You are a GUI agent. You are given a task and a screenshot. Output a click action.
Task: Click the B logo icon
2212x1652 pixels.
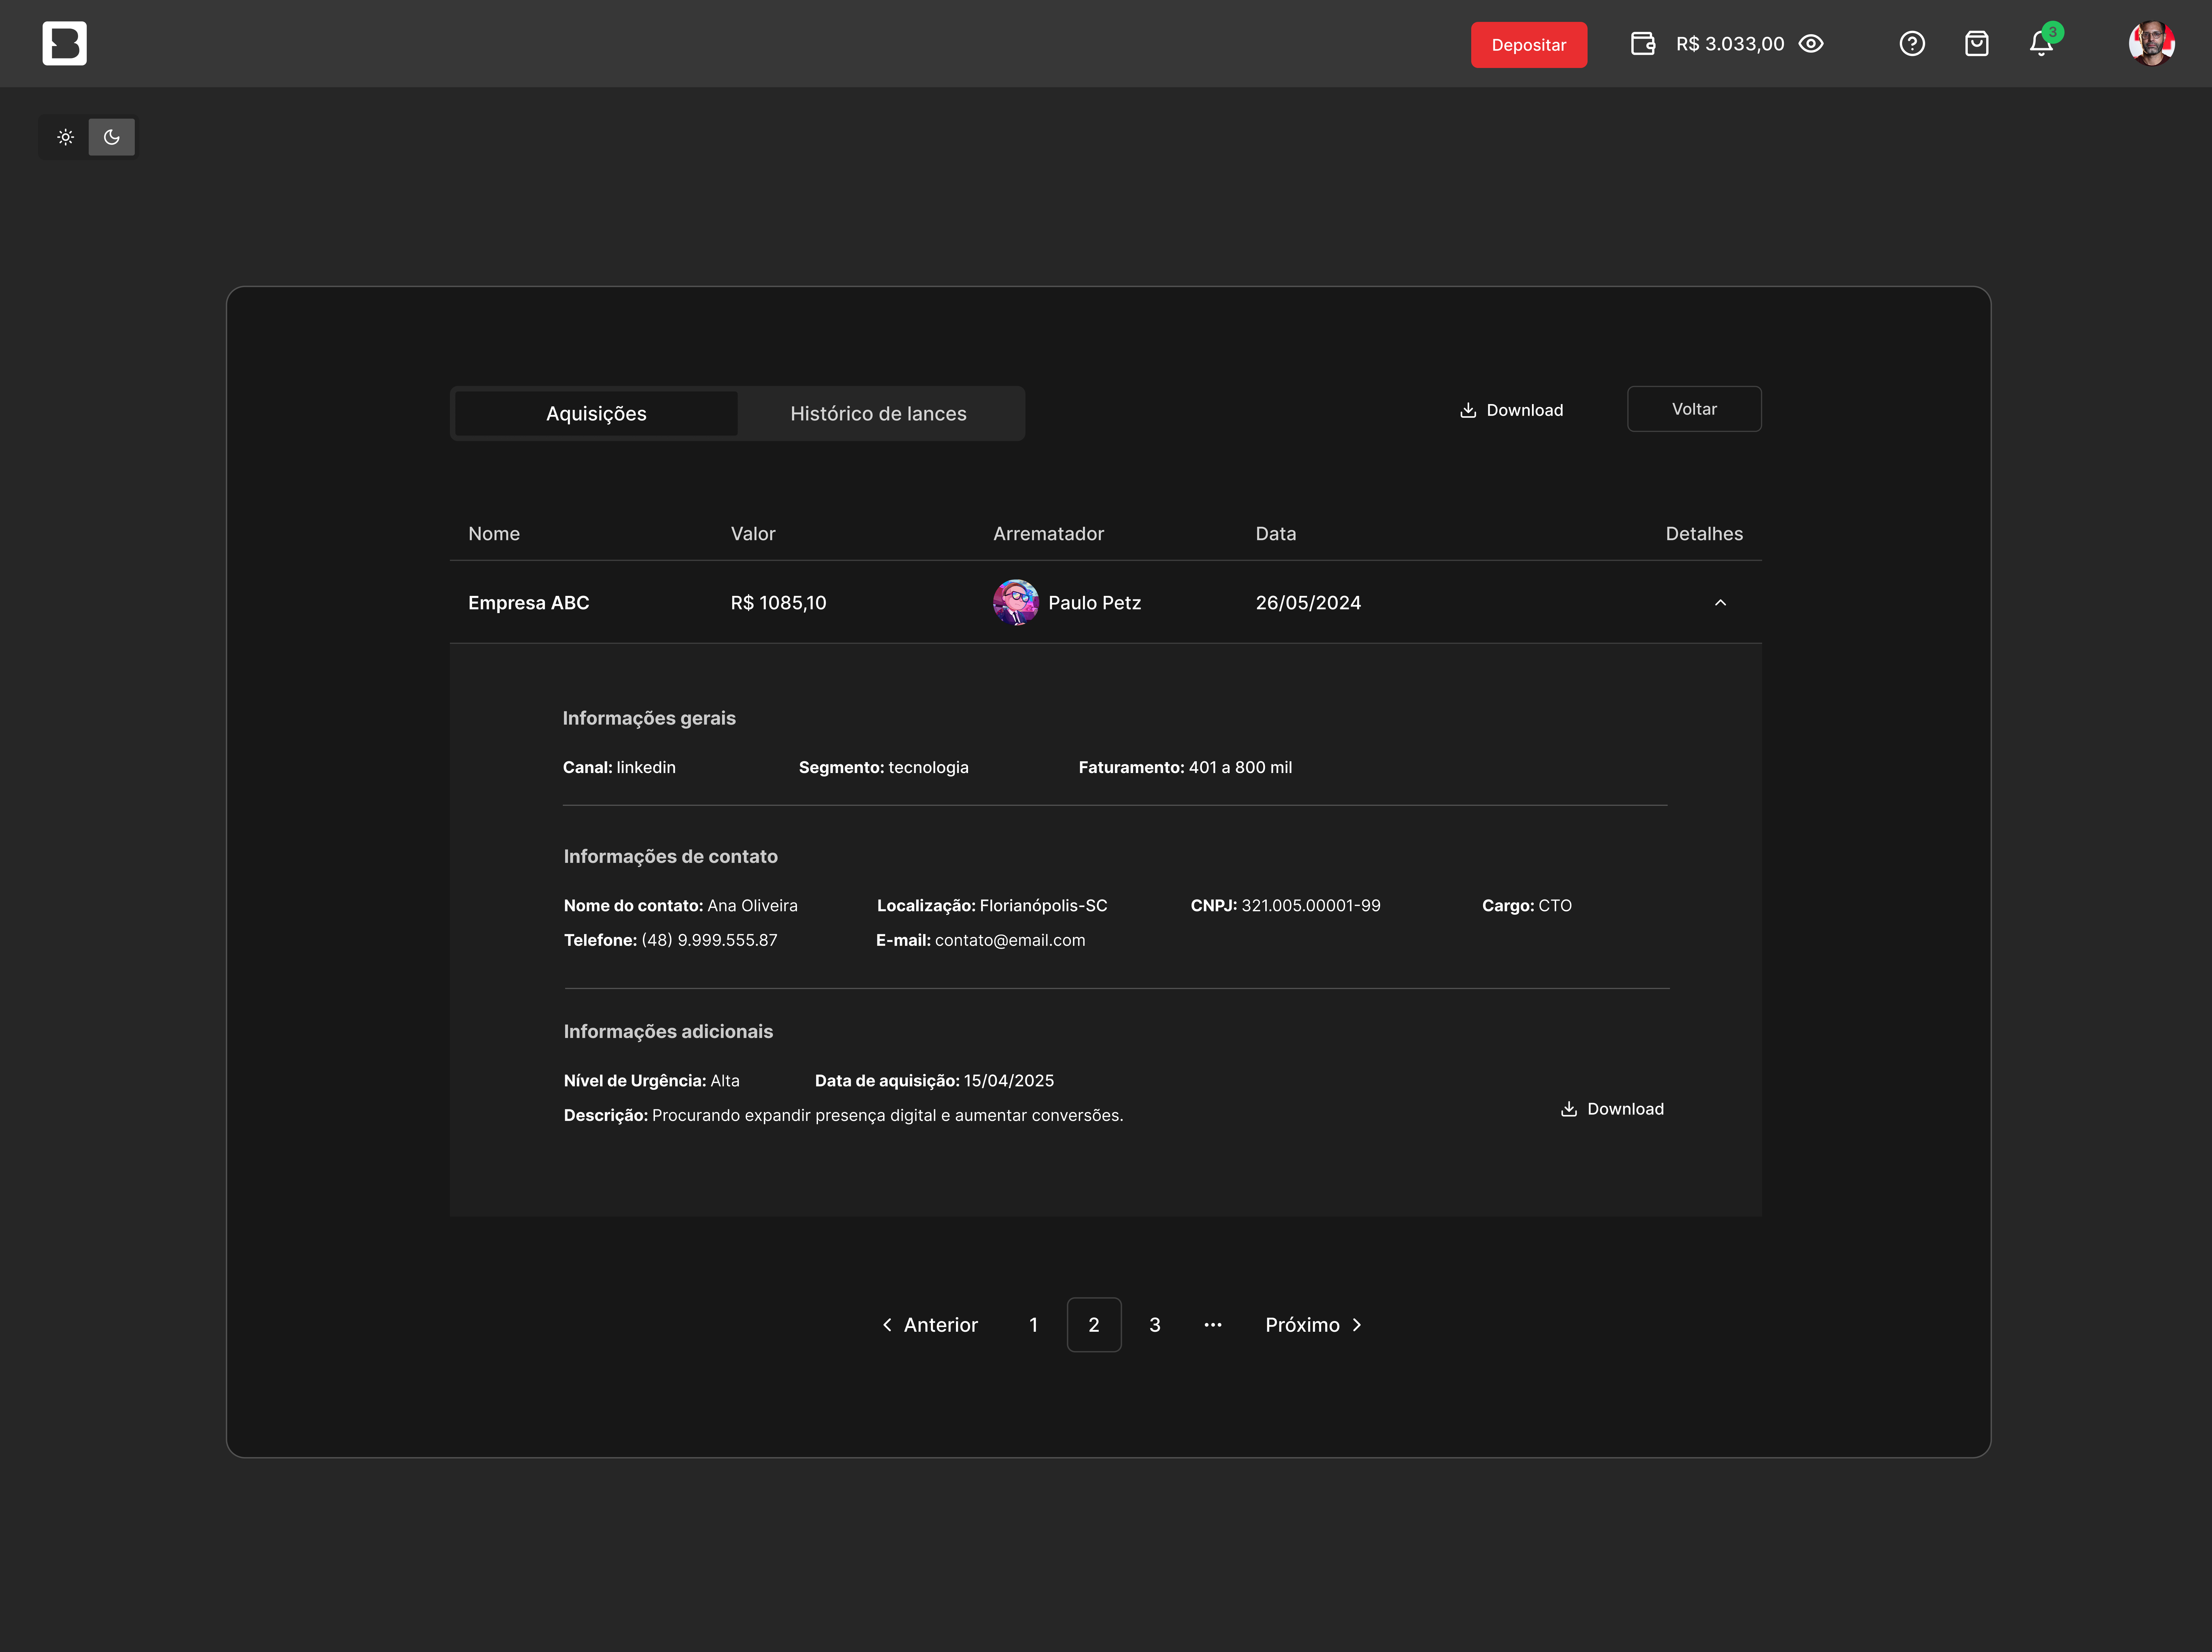[x=64, y=43]
